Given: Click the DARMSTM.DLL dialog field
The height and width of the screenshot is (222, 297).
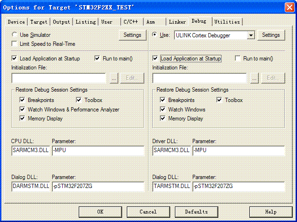Looking at the screenshot, I should (31, 186).
